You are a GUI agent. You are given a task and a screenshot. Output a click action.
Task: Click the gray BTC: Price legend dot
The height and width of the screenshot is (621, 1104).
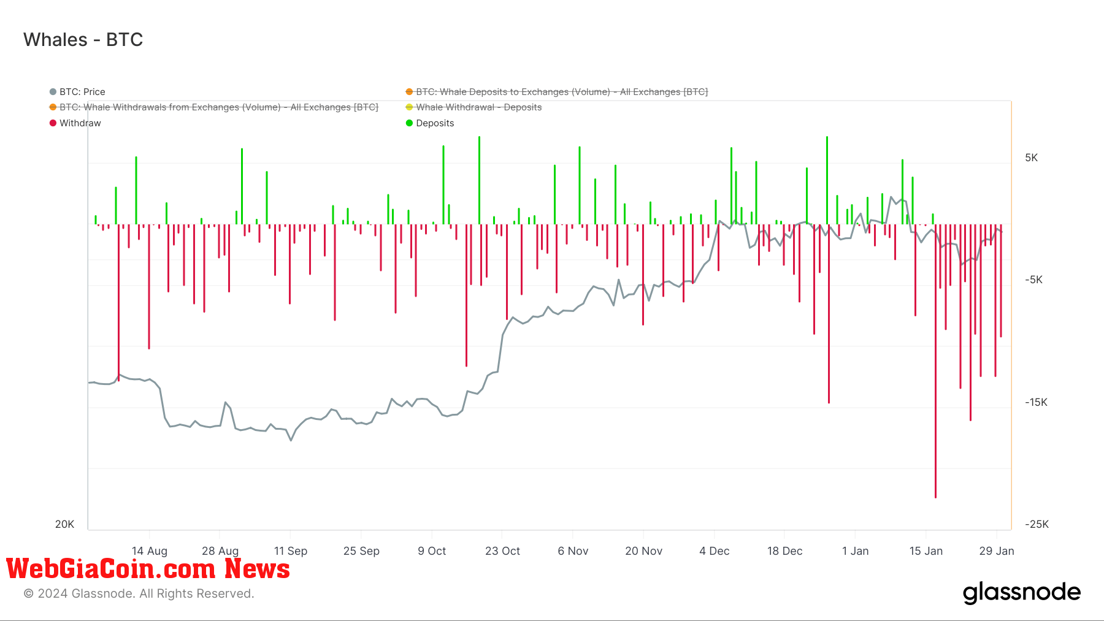53,92
